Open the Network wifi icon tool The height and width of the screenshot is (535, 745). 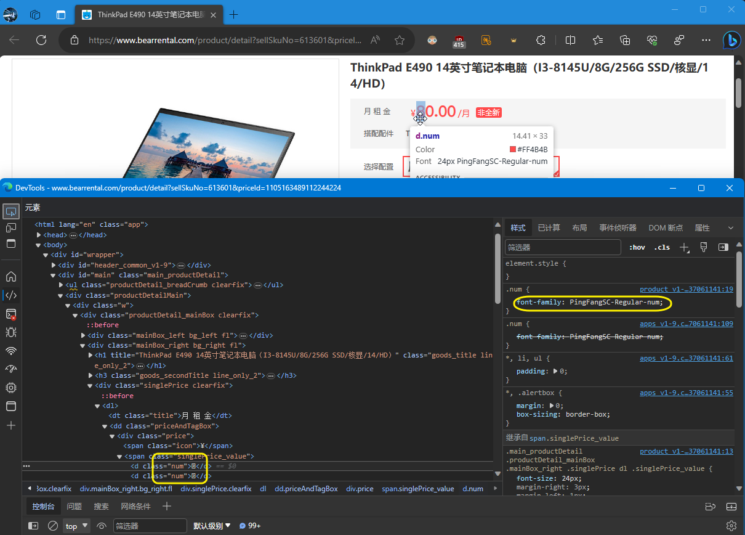(x=11, y=351)
